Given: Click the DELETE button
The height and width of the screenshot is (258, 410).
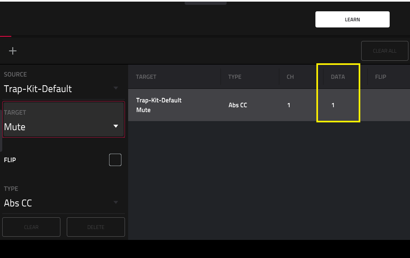Looking at the screenshot, I should point(96,227).
